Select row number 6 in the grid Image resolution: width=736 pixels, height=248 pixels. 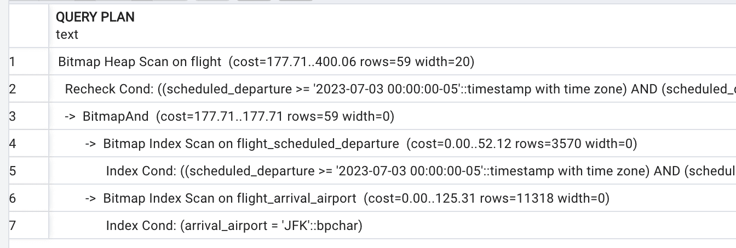click(13, 198)
